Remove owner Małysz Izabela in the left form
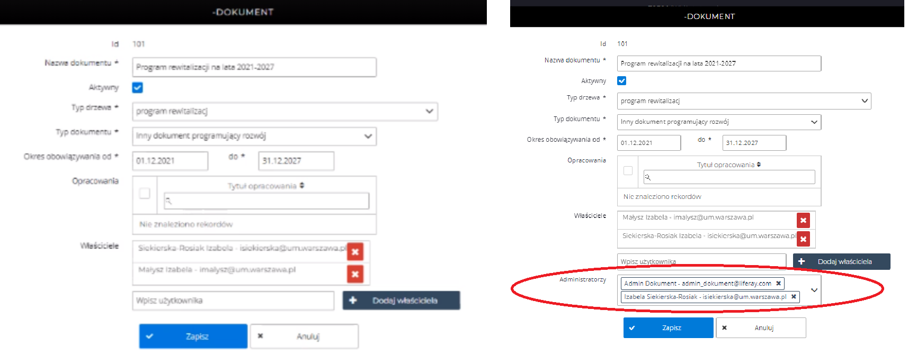The image size is (908, 364). [355, 274]
